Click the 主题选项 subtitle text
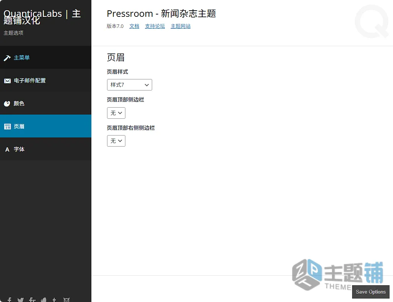The image size is (393, 302). click(13, 33)
